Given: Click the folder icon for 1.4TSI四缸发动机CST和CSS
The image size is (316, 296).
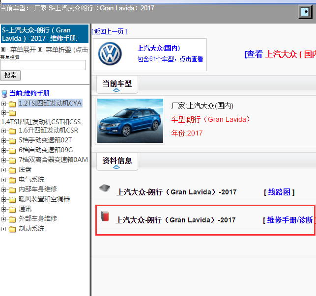Looking at the screenshot, I should [12, 113].
